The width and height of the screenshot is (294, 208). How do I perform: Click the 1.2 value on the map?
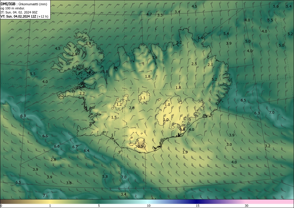click(x=119, y=104)
